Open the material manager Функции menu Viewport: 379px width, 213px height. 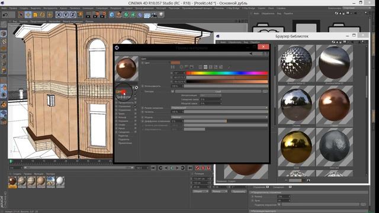[38, 174]
